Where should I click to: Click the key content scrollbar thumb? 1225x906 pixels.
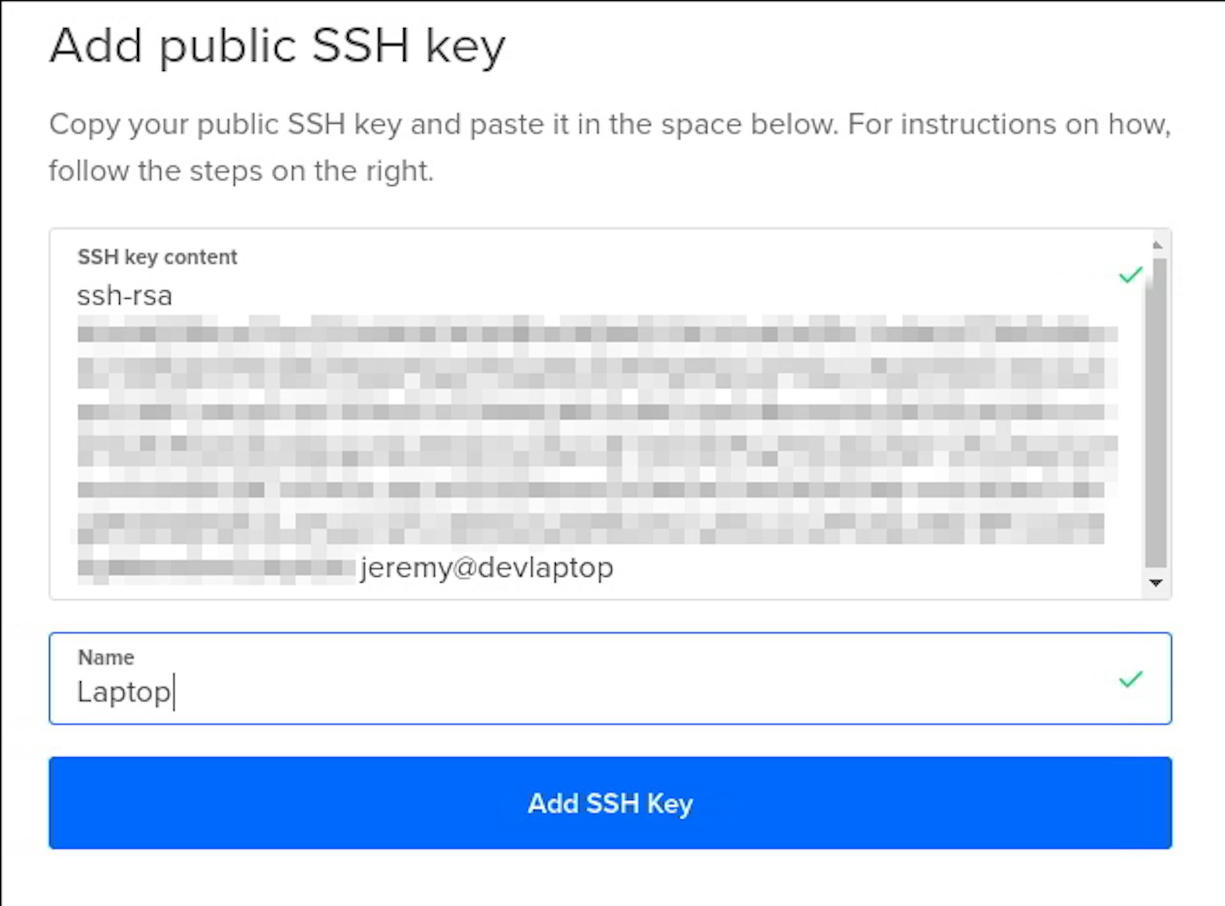pyautogui.click(x=1155, y=413)
